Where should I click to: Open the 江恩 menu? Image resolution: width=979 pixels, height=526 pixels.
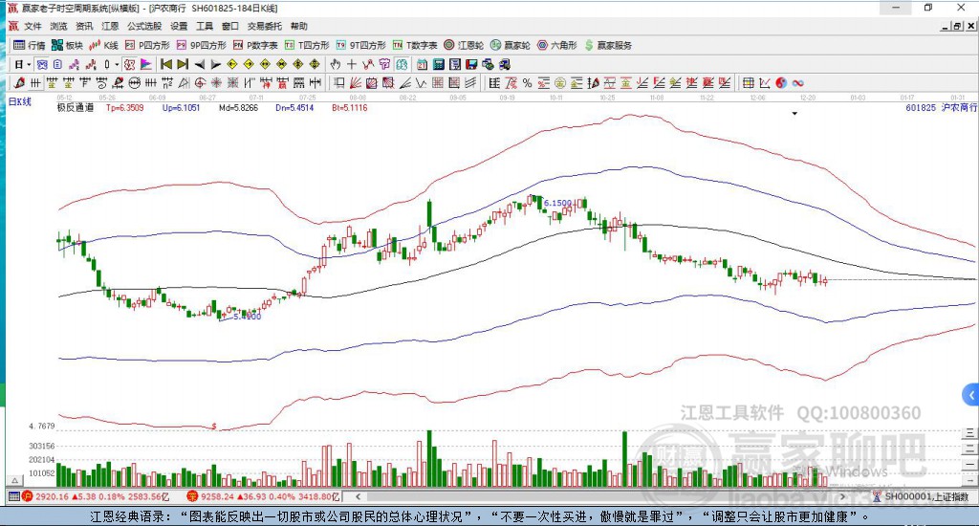(110, 26)
